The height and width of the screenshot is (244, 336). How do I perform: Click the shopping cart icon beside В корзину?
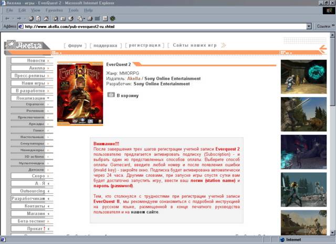tap(111, 94)
